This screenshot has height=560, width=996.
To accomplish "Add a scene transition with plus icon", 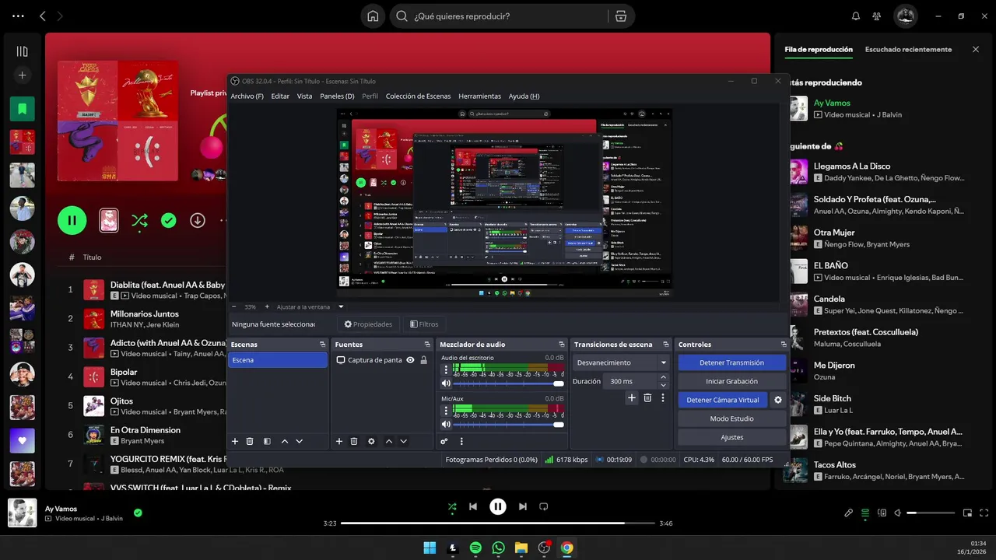I will [632, 397].
